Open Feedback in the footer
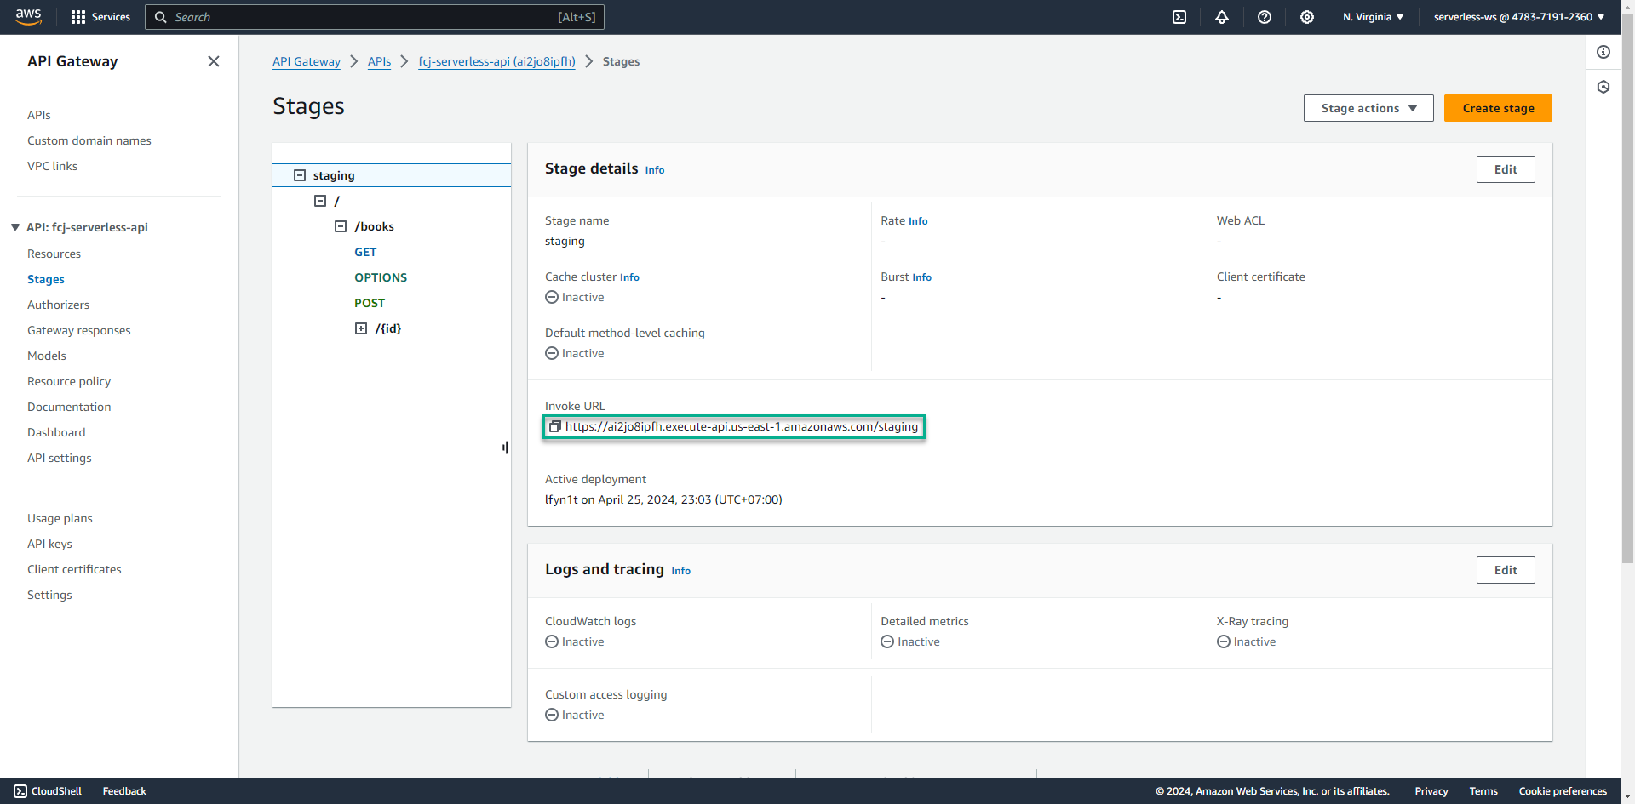Screen dimensions: 1635x804 pyautogui.click(x=124, y=791)
